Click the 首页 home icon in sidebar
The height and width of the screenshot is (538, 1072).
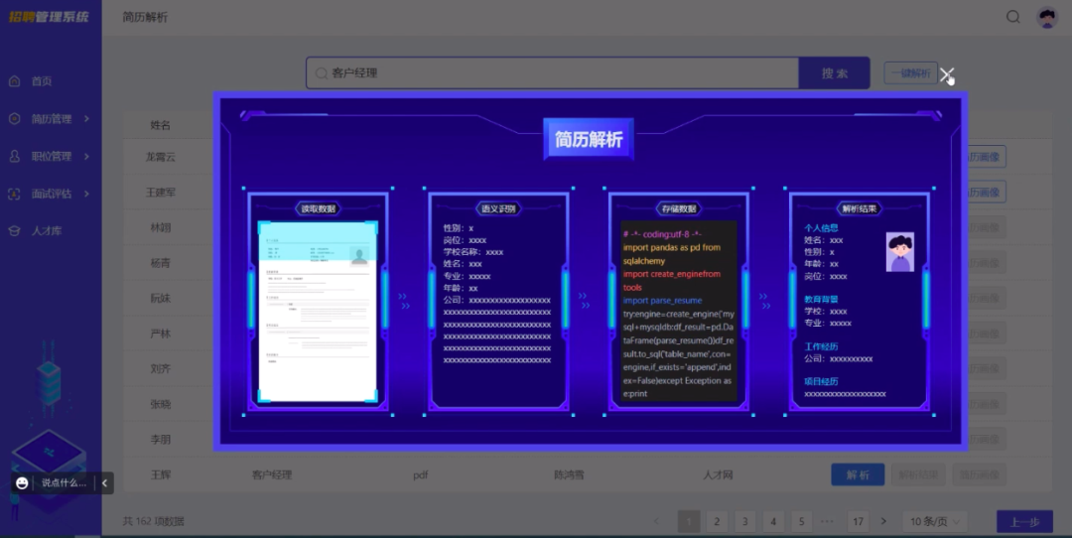14,81
